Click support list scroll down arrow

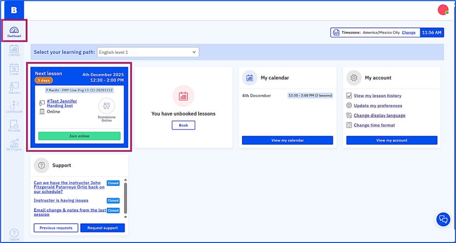click(125, 217)
